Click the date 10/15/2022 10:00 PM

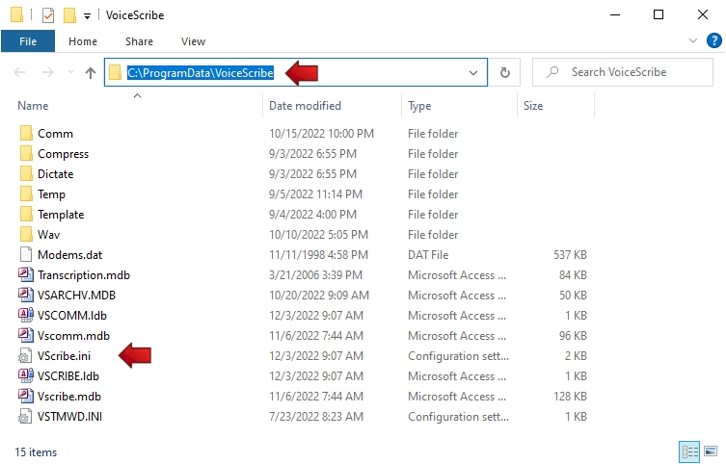[x=321, y=134]
